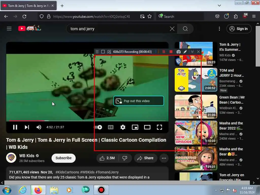Toggle the autoplay switch

pyautogui.click(x=98, y=127)
